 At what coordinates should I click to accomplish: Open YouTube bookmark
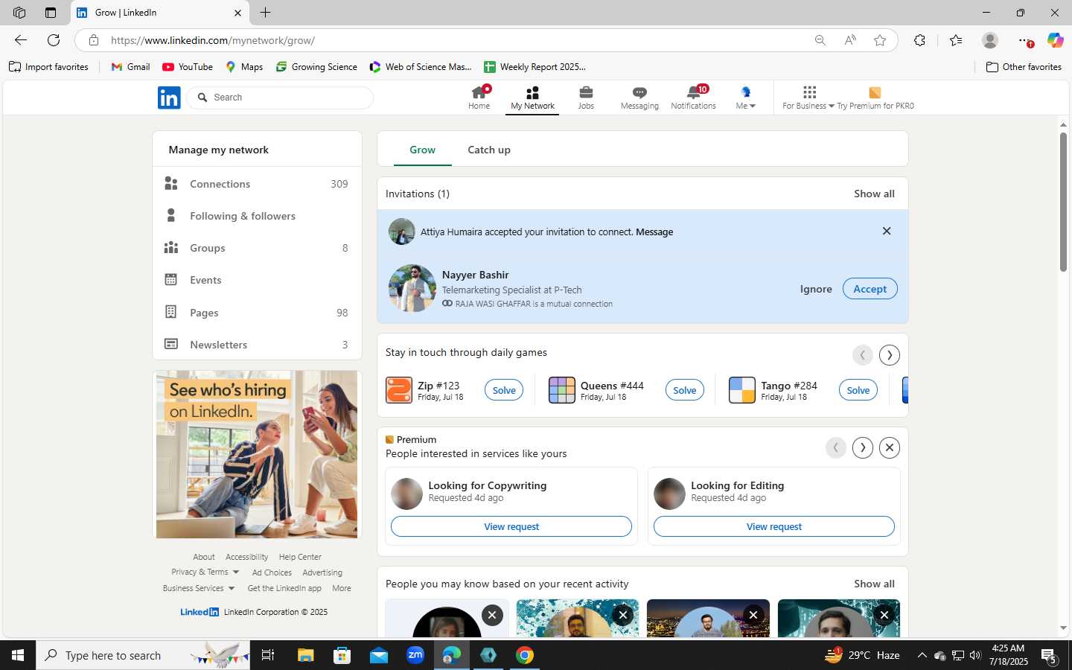(188, 67)
